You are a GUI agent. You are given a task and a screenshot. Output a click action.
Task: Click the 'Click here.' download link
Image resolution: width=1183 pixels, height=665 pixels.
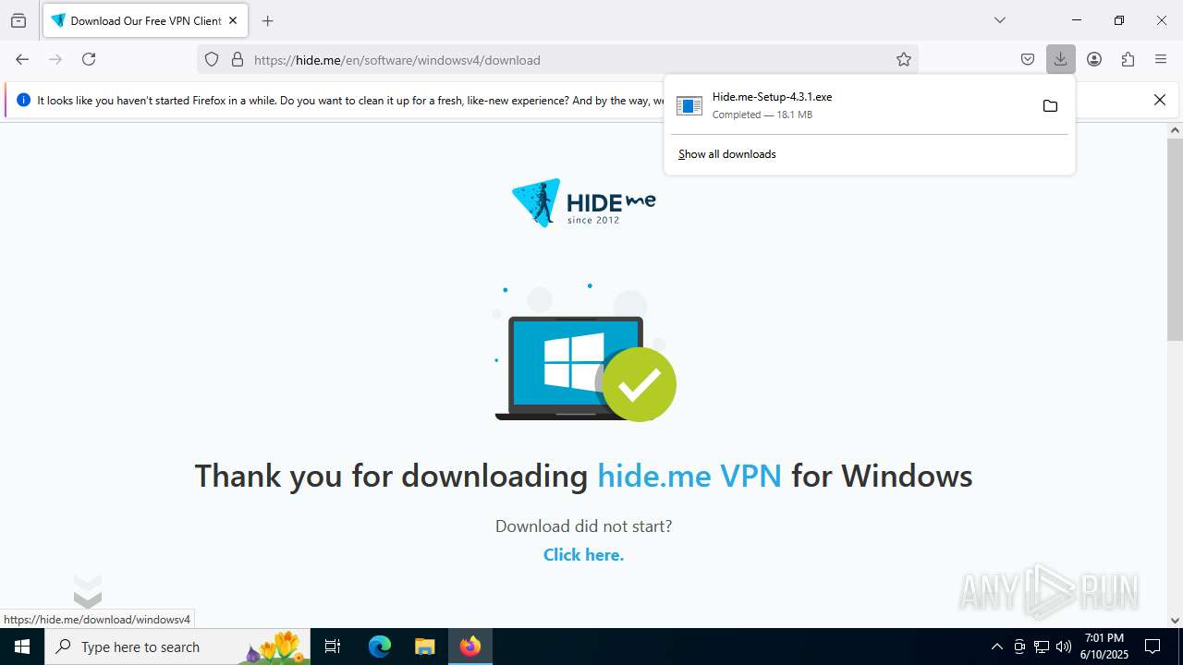point(583,554)
